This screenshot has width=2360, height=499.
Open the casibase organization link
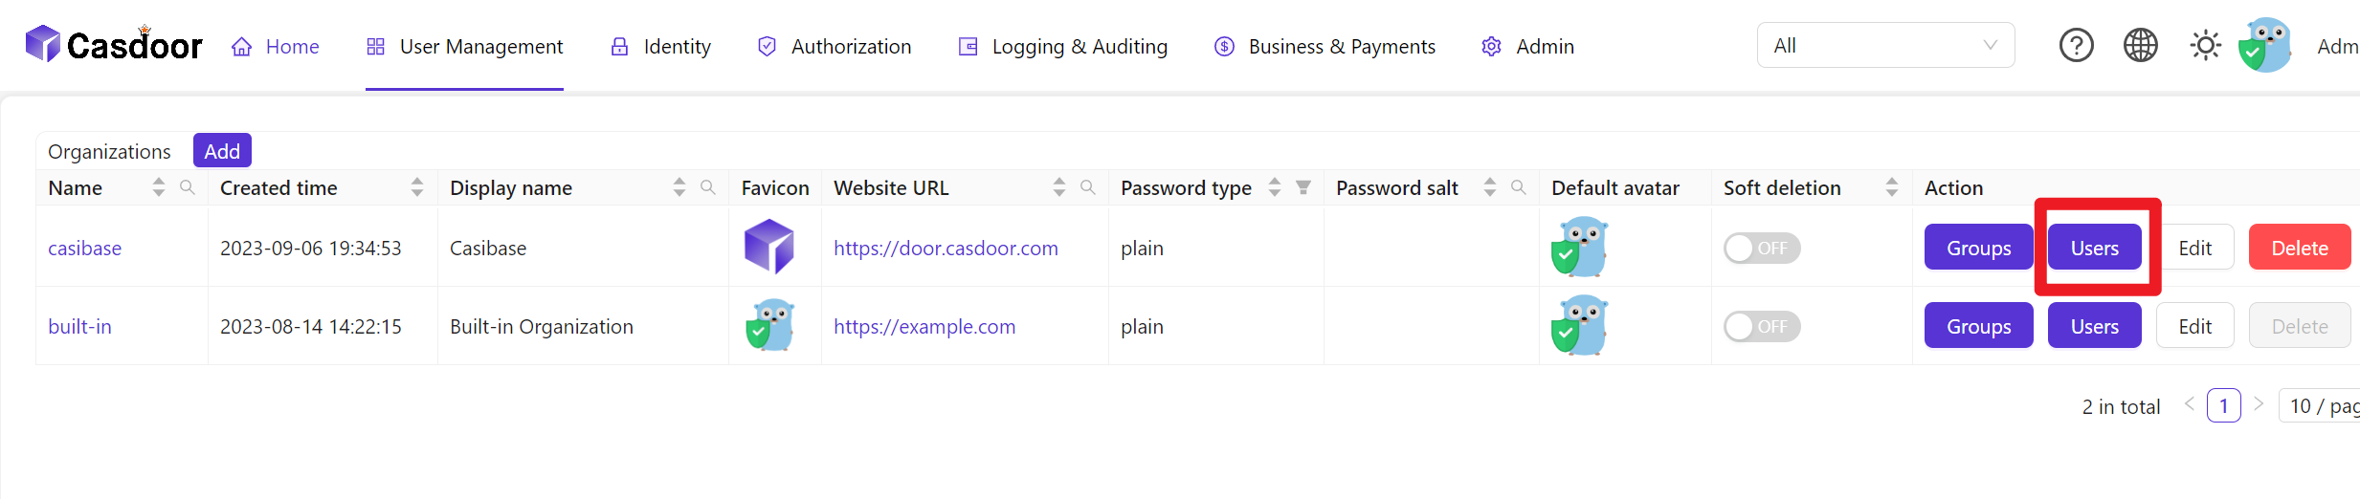(85, 249)
